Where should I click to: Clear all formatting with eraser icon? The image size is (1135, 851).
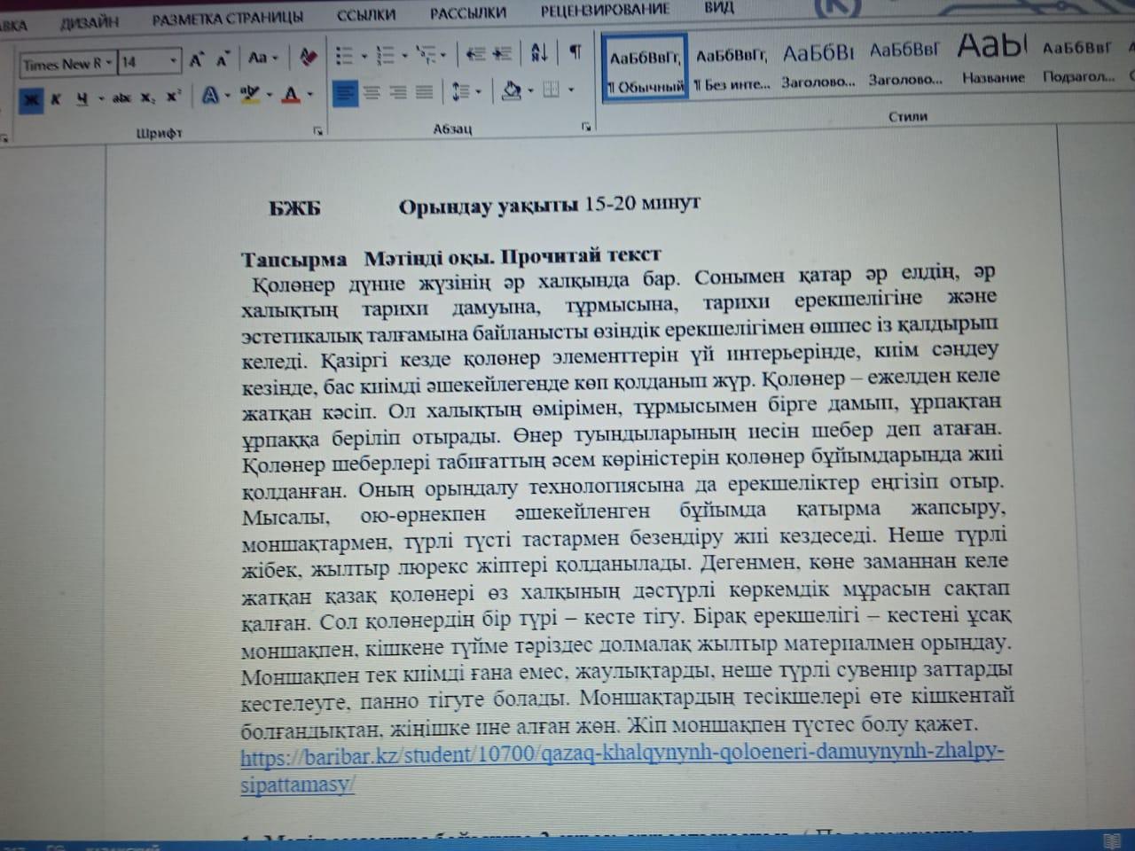click(x=308, y=58)
